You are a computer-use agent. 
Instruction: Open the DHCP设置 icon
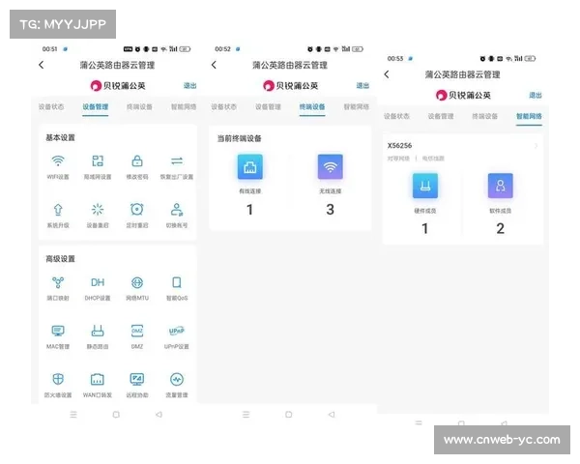pyautogui.click(x=98, y=282)
